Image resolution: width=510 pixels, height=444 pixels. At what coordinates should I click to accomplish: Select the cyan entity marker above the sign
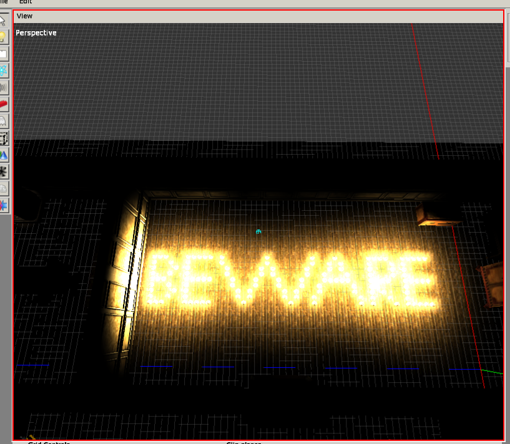258,232
